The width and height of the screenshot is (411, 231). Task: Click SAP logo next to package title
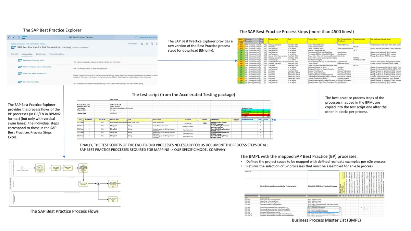(13, 47)
